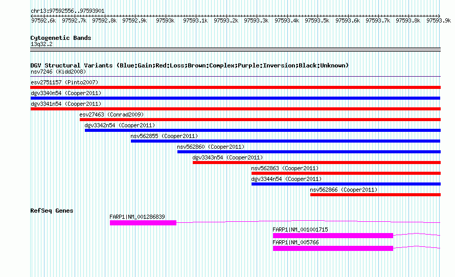This screenshot has height=277, width=455.
Task: Open the esv27463 (Conrad2009) variant label
Action: pyautogui.click(x=111, y=114)
